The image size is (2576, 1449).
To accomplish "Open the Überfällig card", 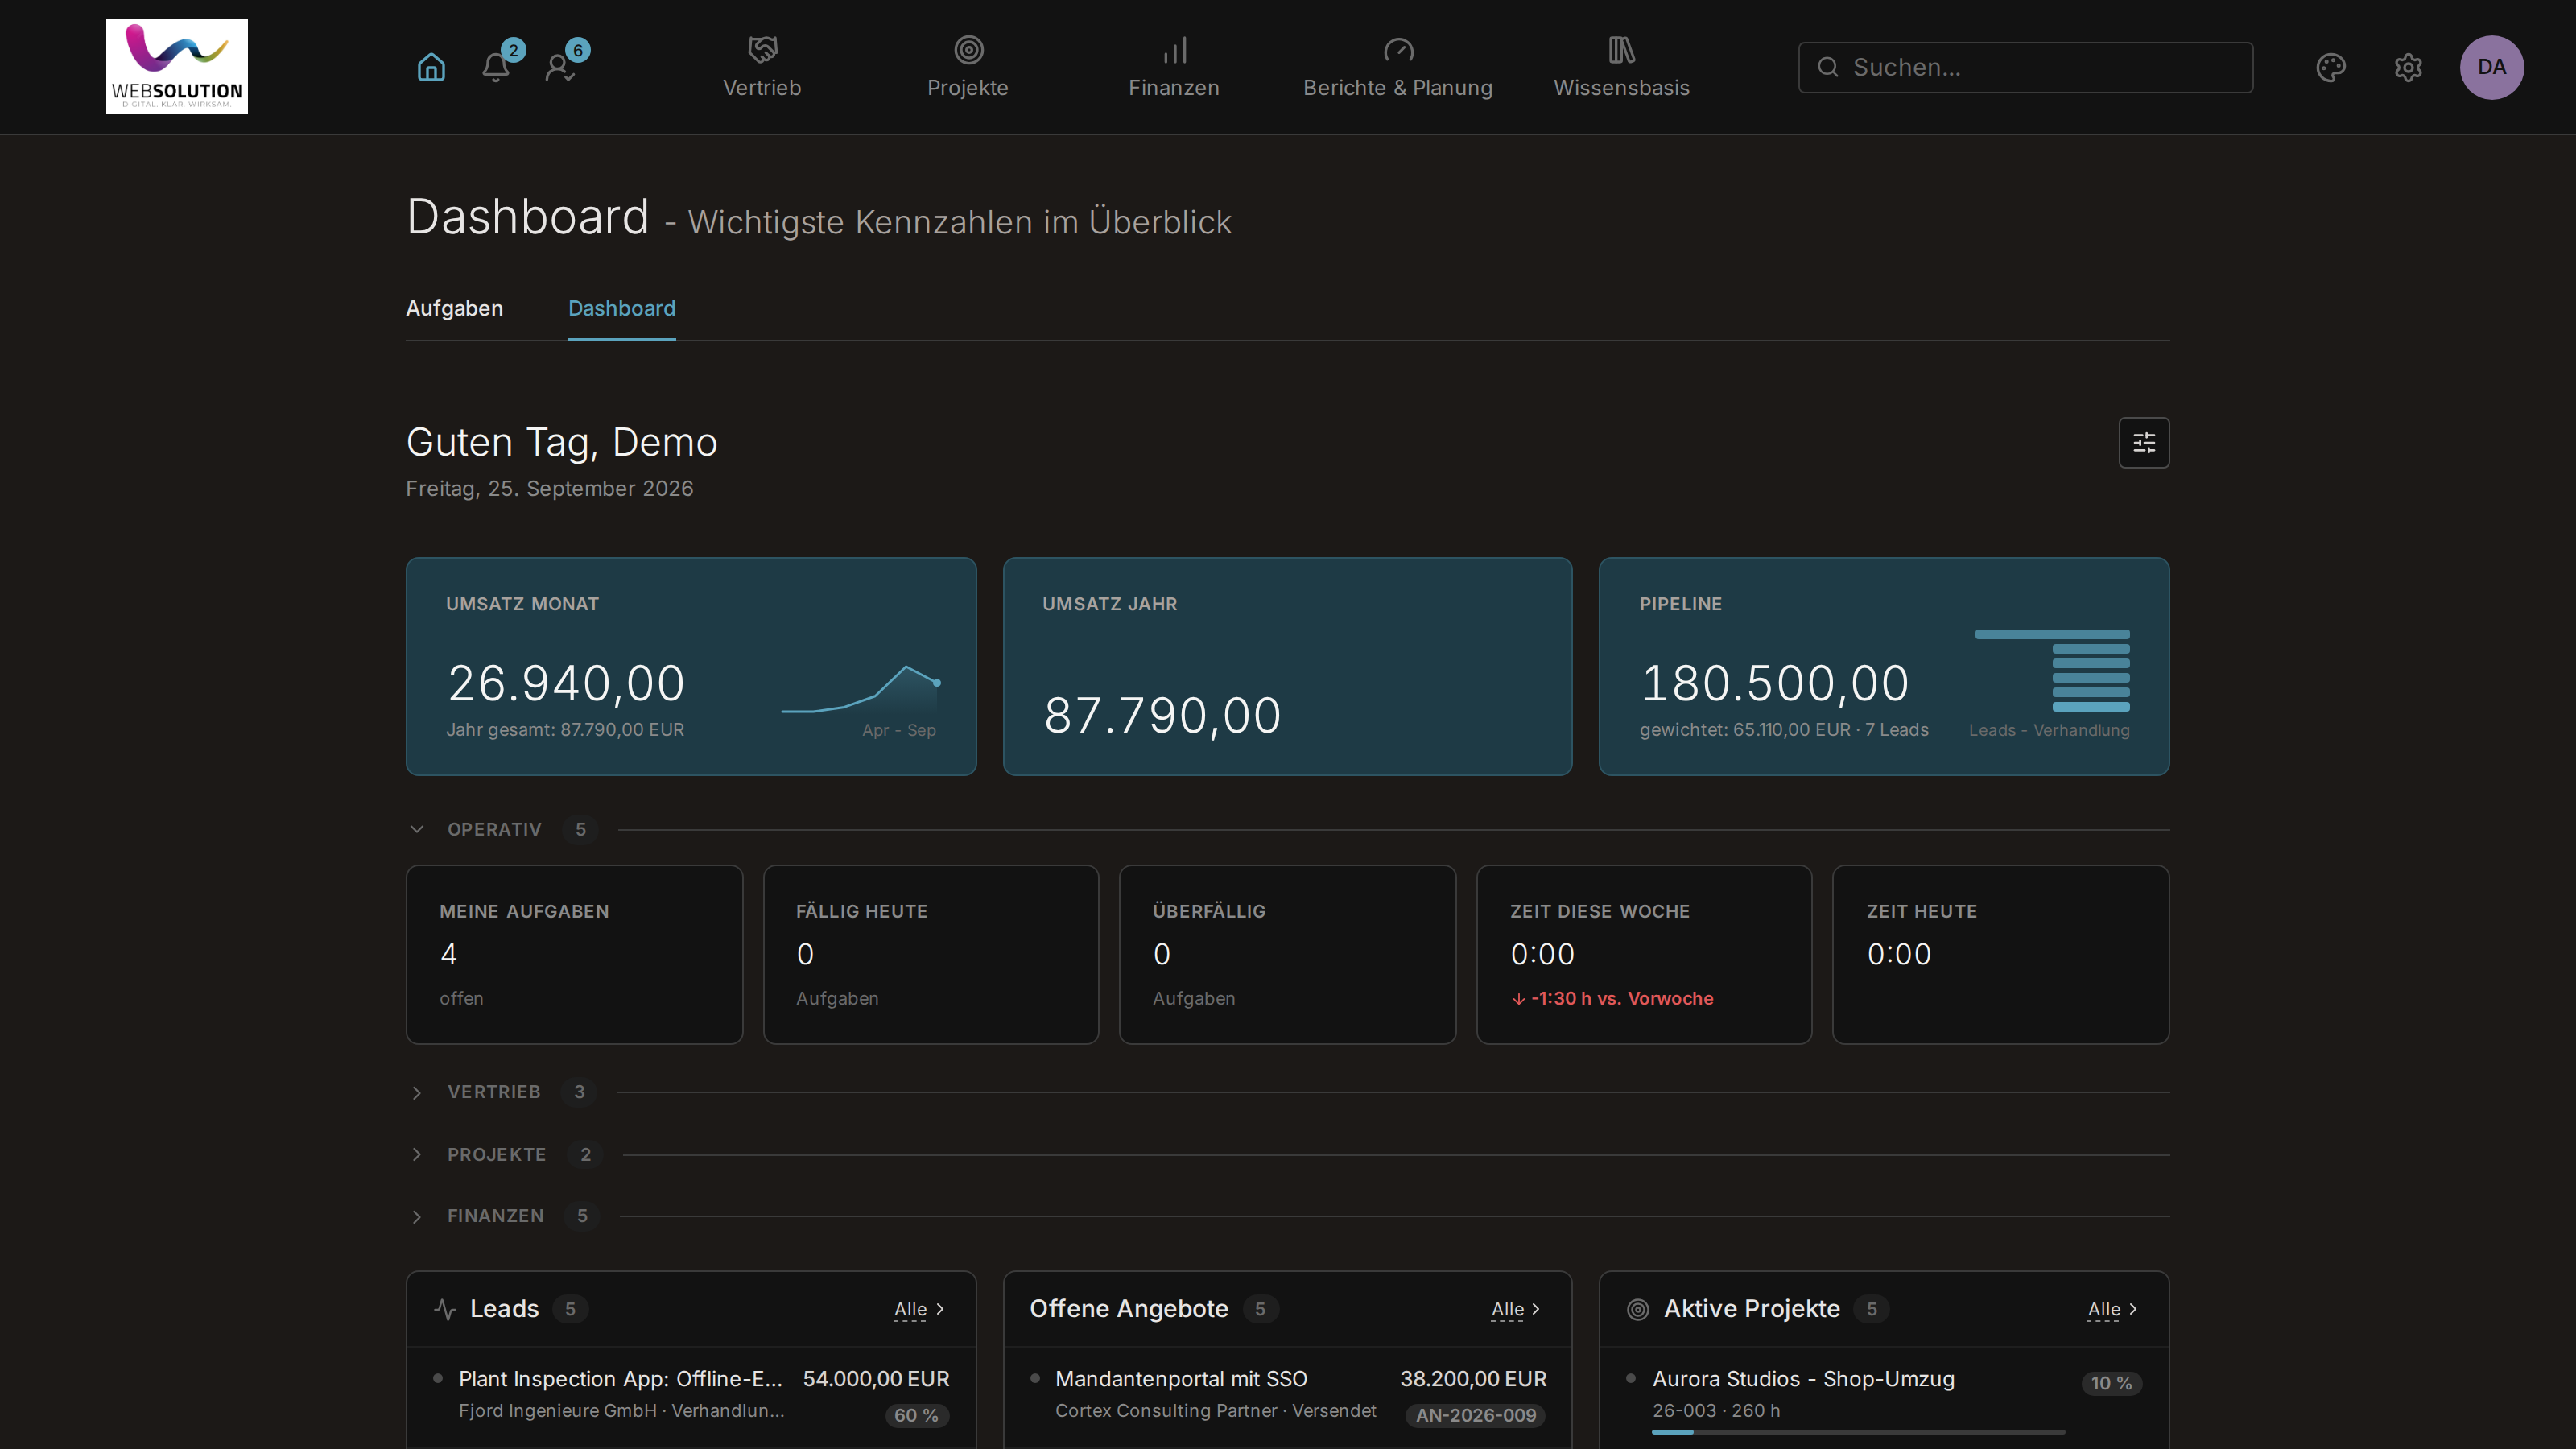I will pyautogui.click(x=1287, y=954).
